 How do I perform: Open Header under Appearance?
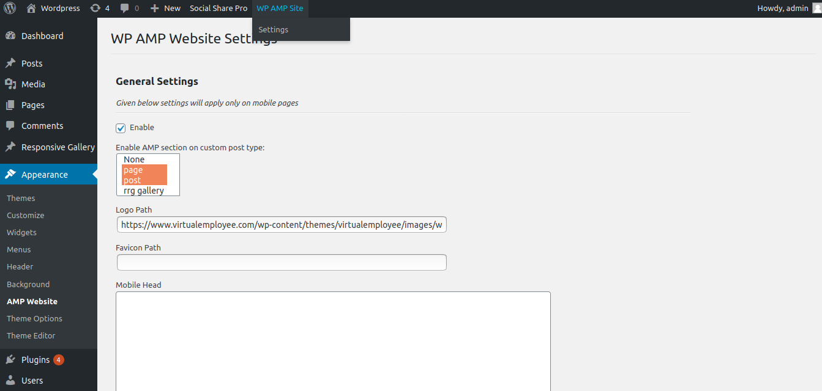[x=20, y=266]
